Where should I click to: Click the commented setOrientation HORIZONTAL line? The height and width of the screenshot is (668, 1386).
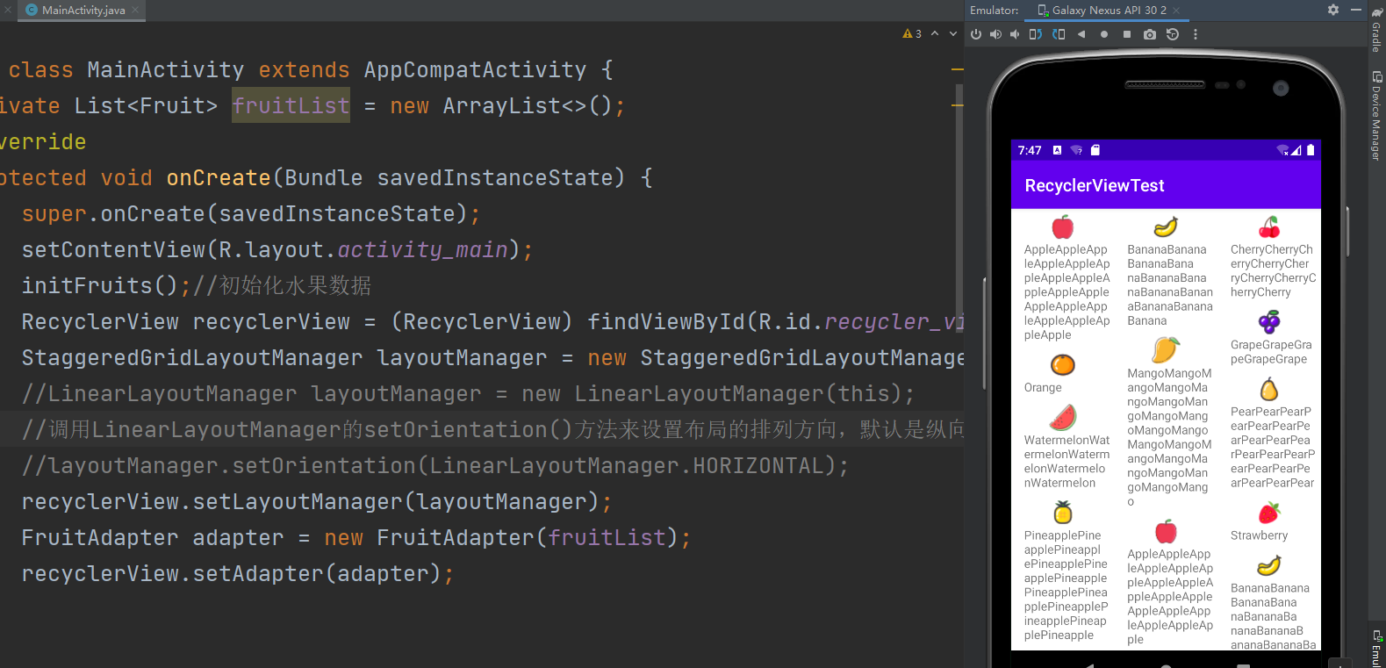[x=435, y=466]
